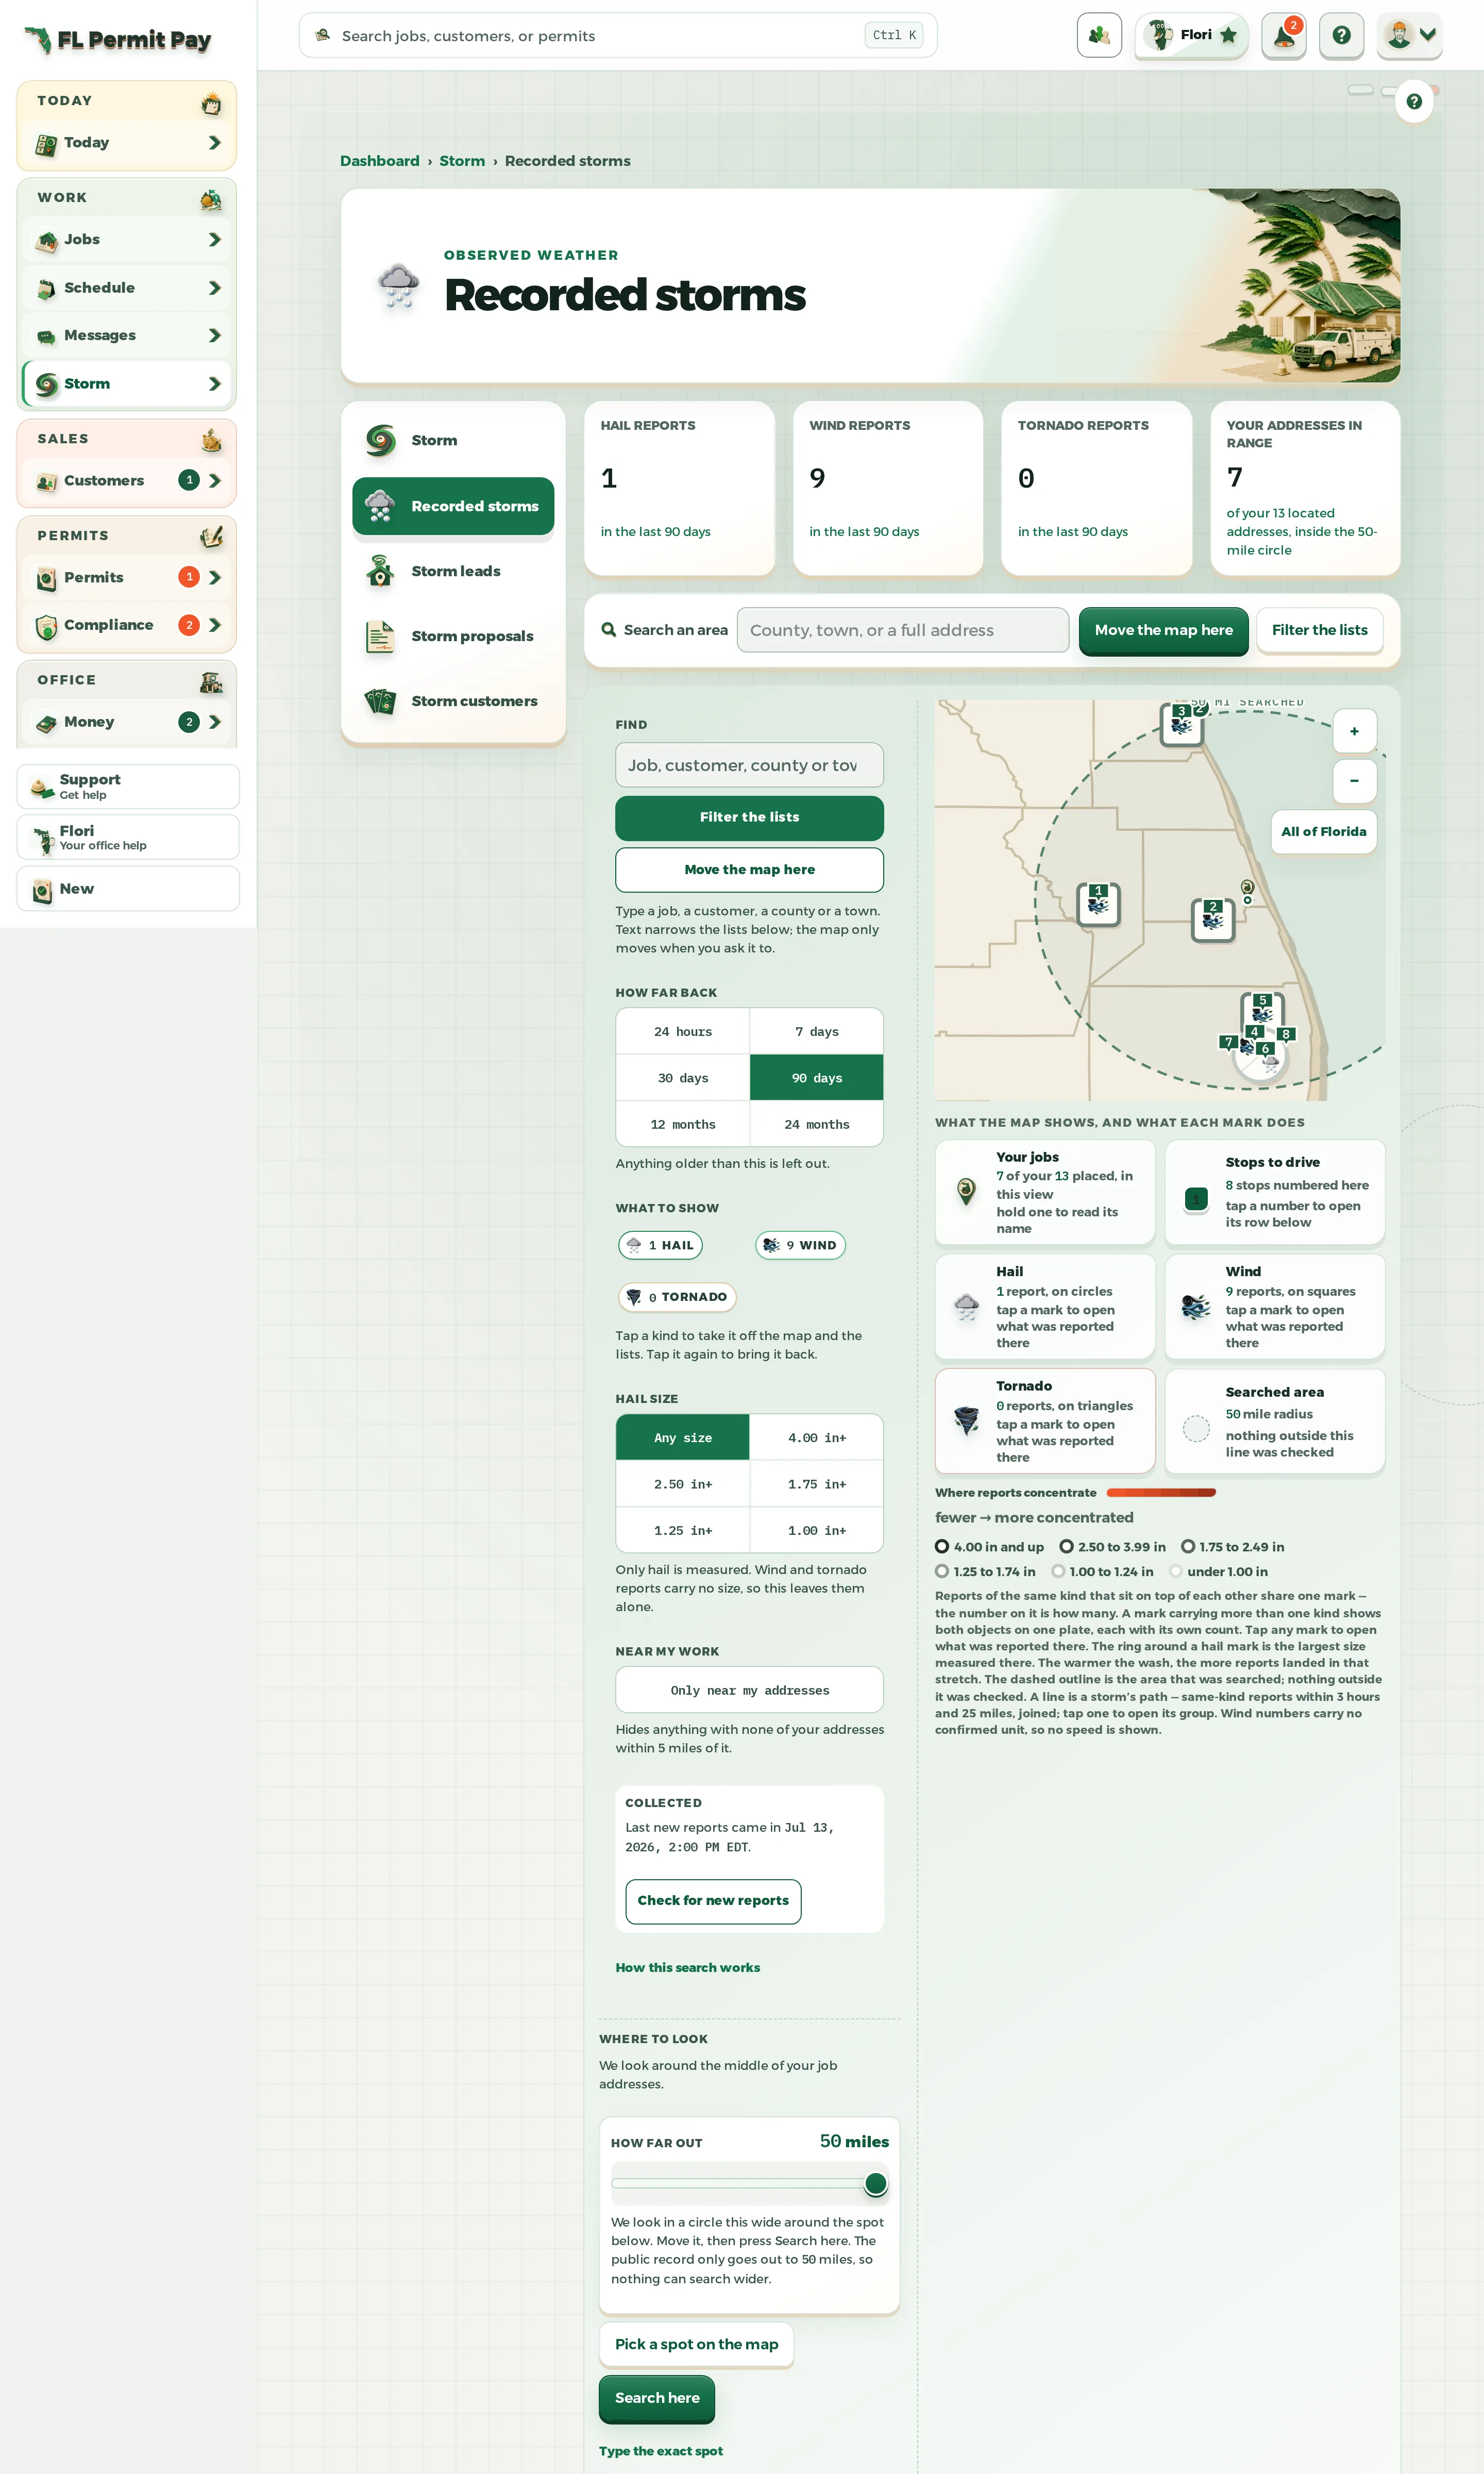Click Pick a spot on the map
Screen dimensions: 1484x2474
[696, 2345]
